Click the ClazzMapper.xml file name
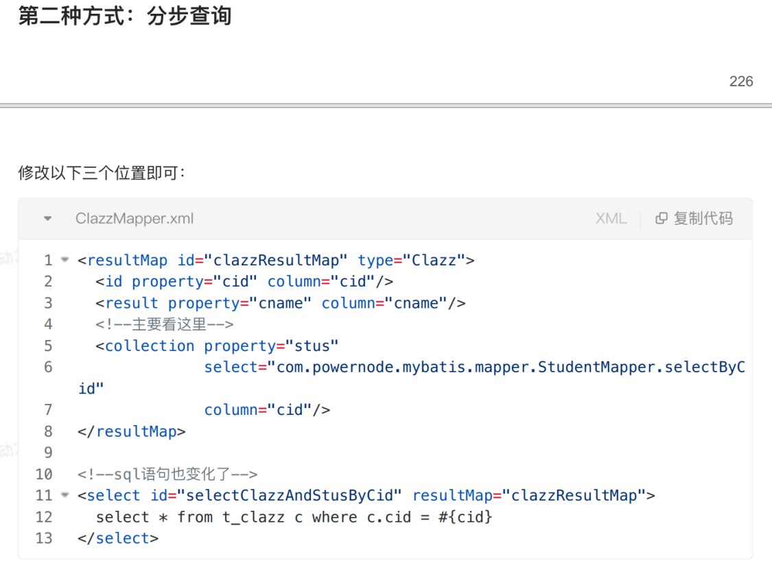Viewport: 772px width, 565px height. [x=134, y=219]
